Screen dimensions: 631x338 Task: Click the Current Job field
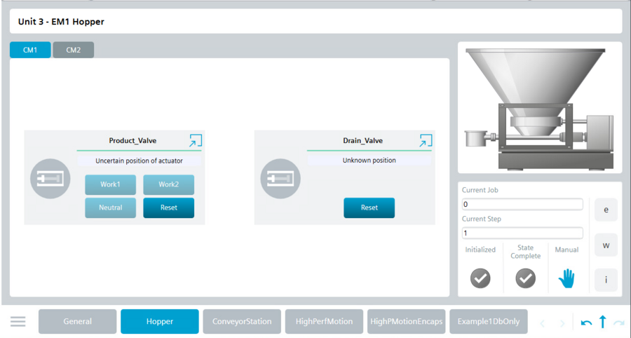click(x=522, y=204)
